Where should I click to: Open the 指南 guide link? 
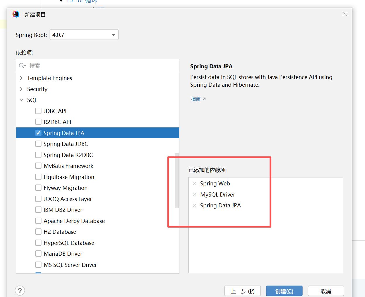click(x=196, y=99)
